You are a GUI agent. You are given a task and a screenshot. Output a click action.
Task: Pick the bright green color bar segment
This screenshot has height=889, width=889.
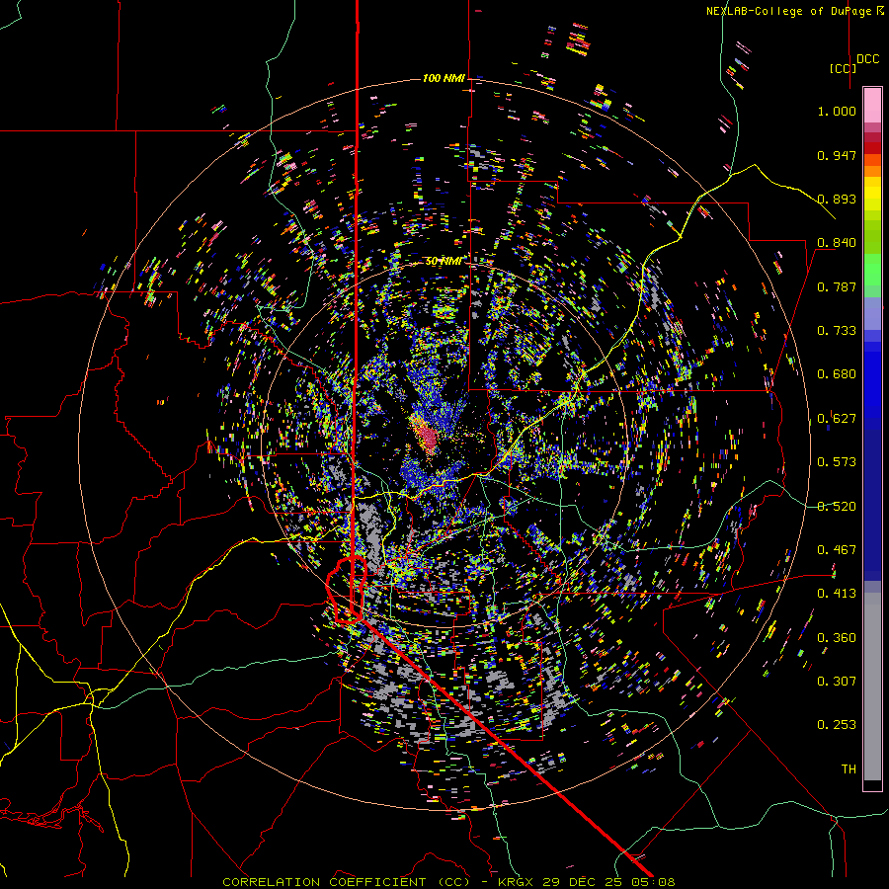point(872,270)
